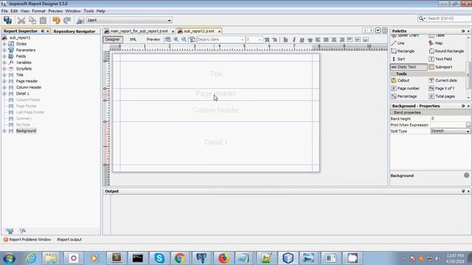Open the File menu

point(4,11)
